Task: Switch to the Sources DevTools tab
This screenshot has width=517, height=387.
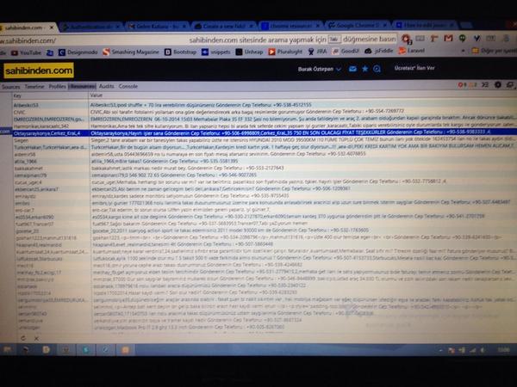Action: tap(11, 87)
